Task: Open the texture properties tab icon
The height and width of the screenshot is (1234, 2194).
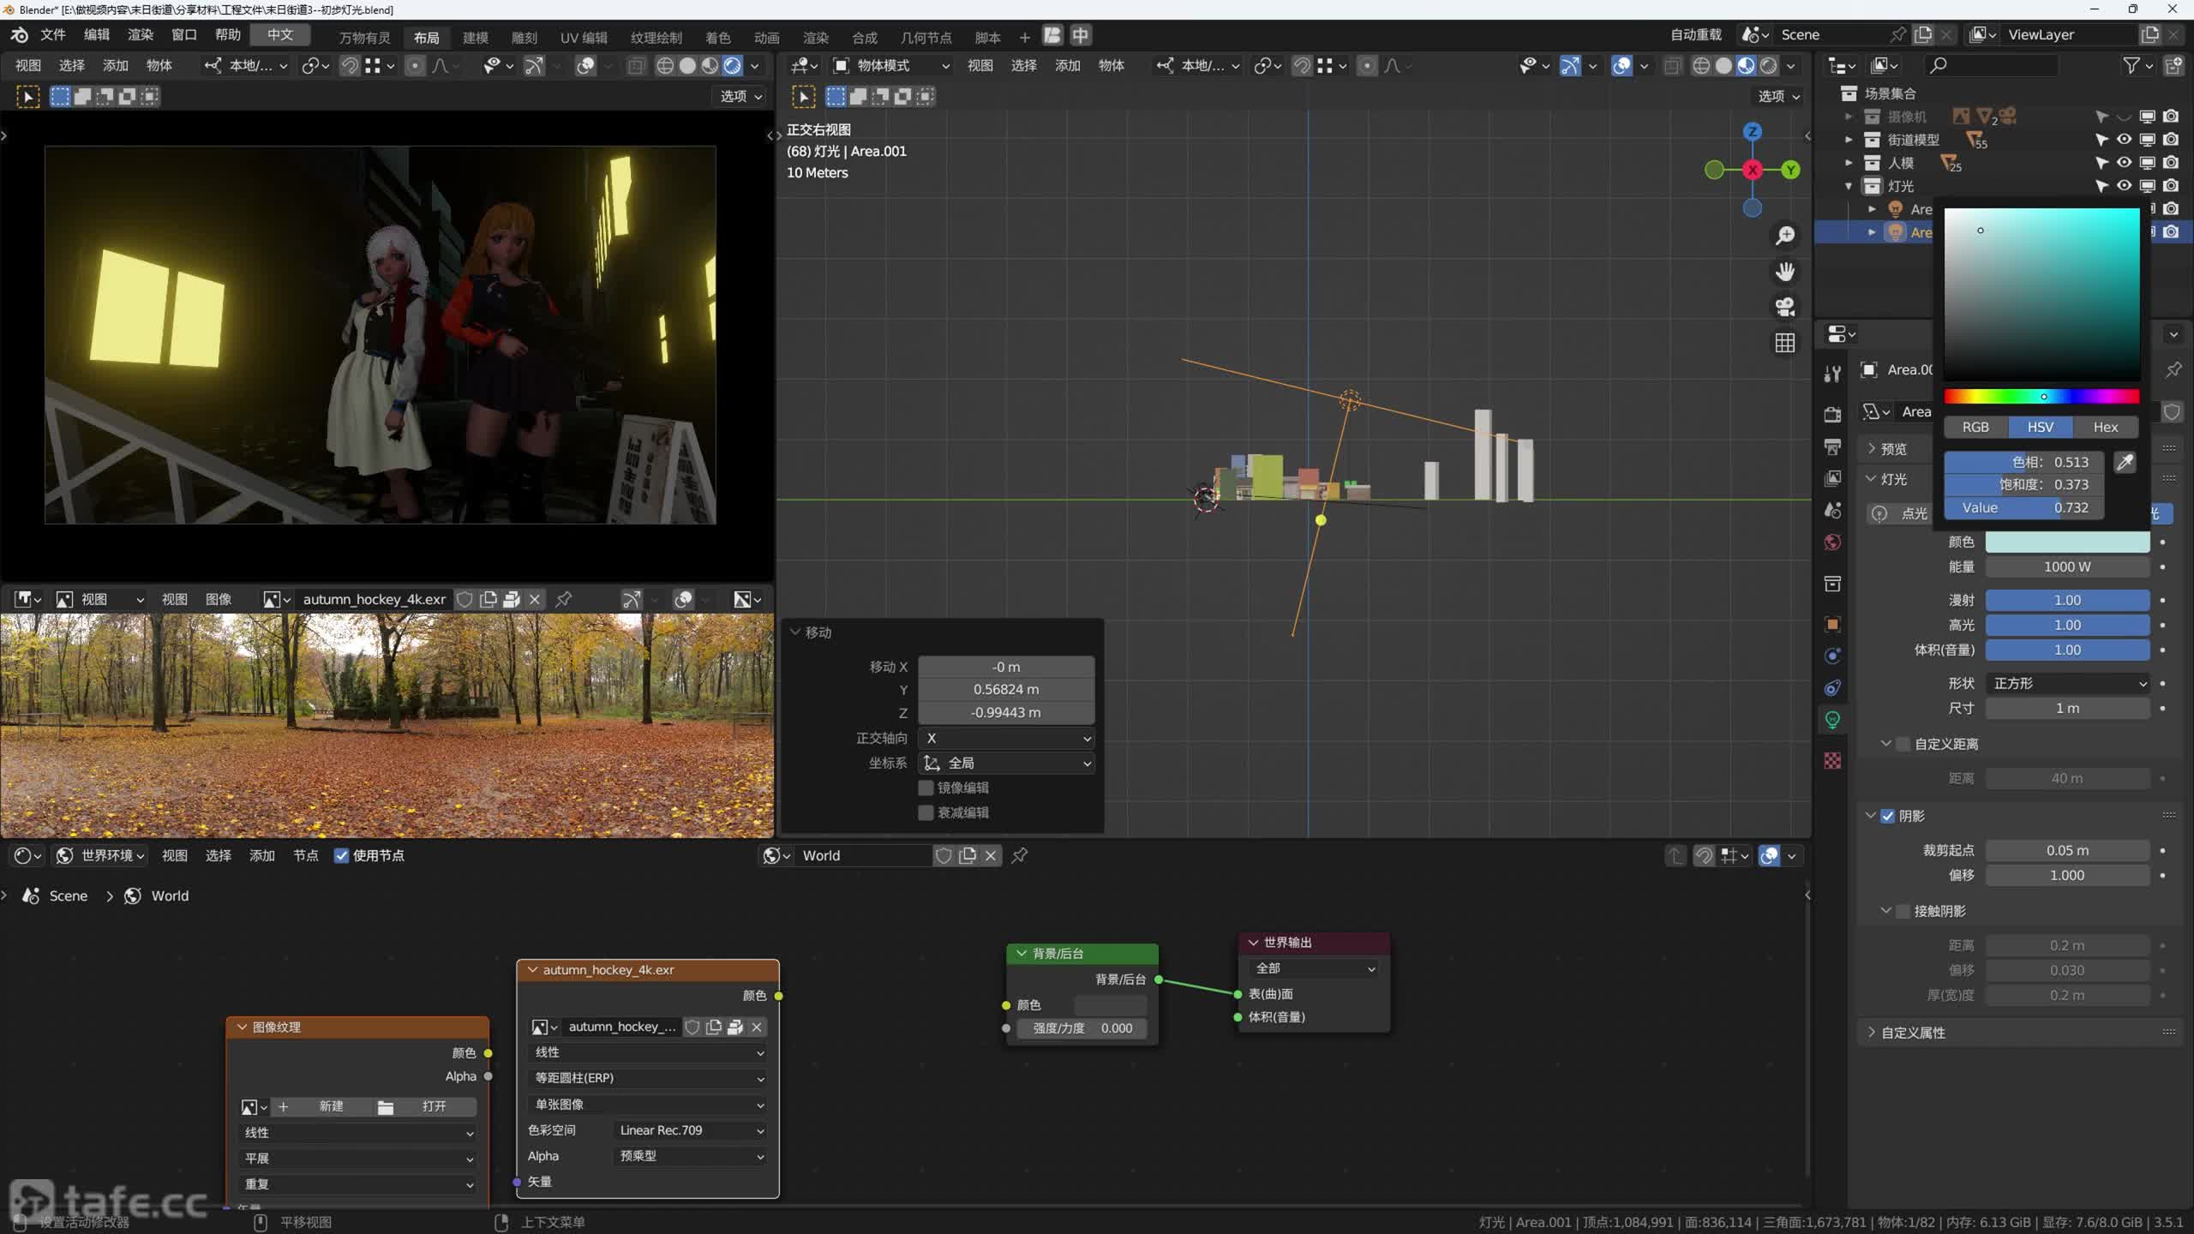Action: tap(1832, 761)
